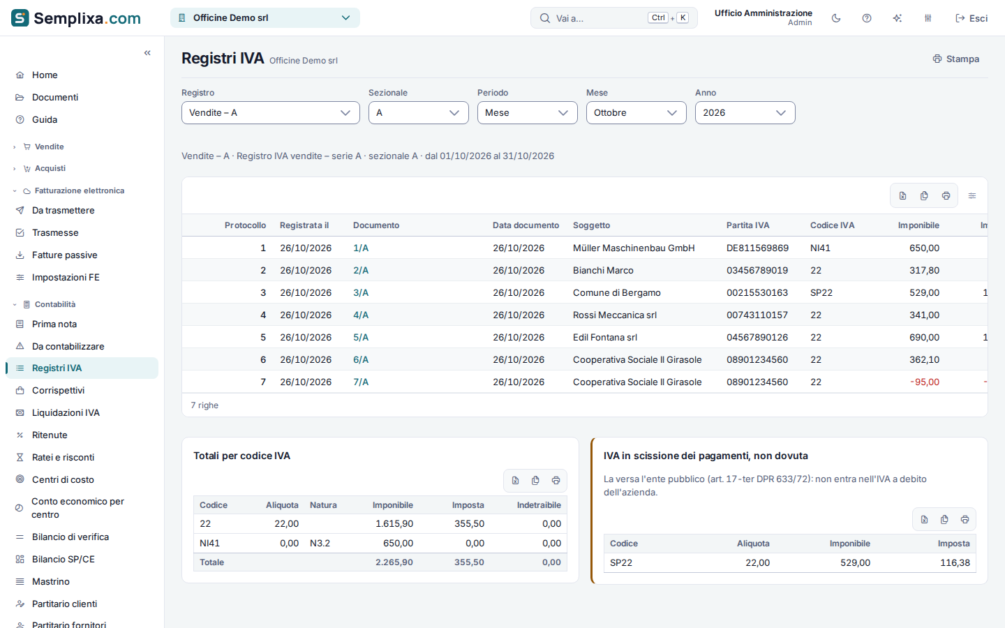Open the Periodo dropdown set to Mese
Image resolution: width=1005 pixels, height=628 pixels.
tap(528, 113)
